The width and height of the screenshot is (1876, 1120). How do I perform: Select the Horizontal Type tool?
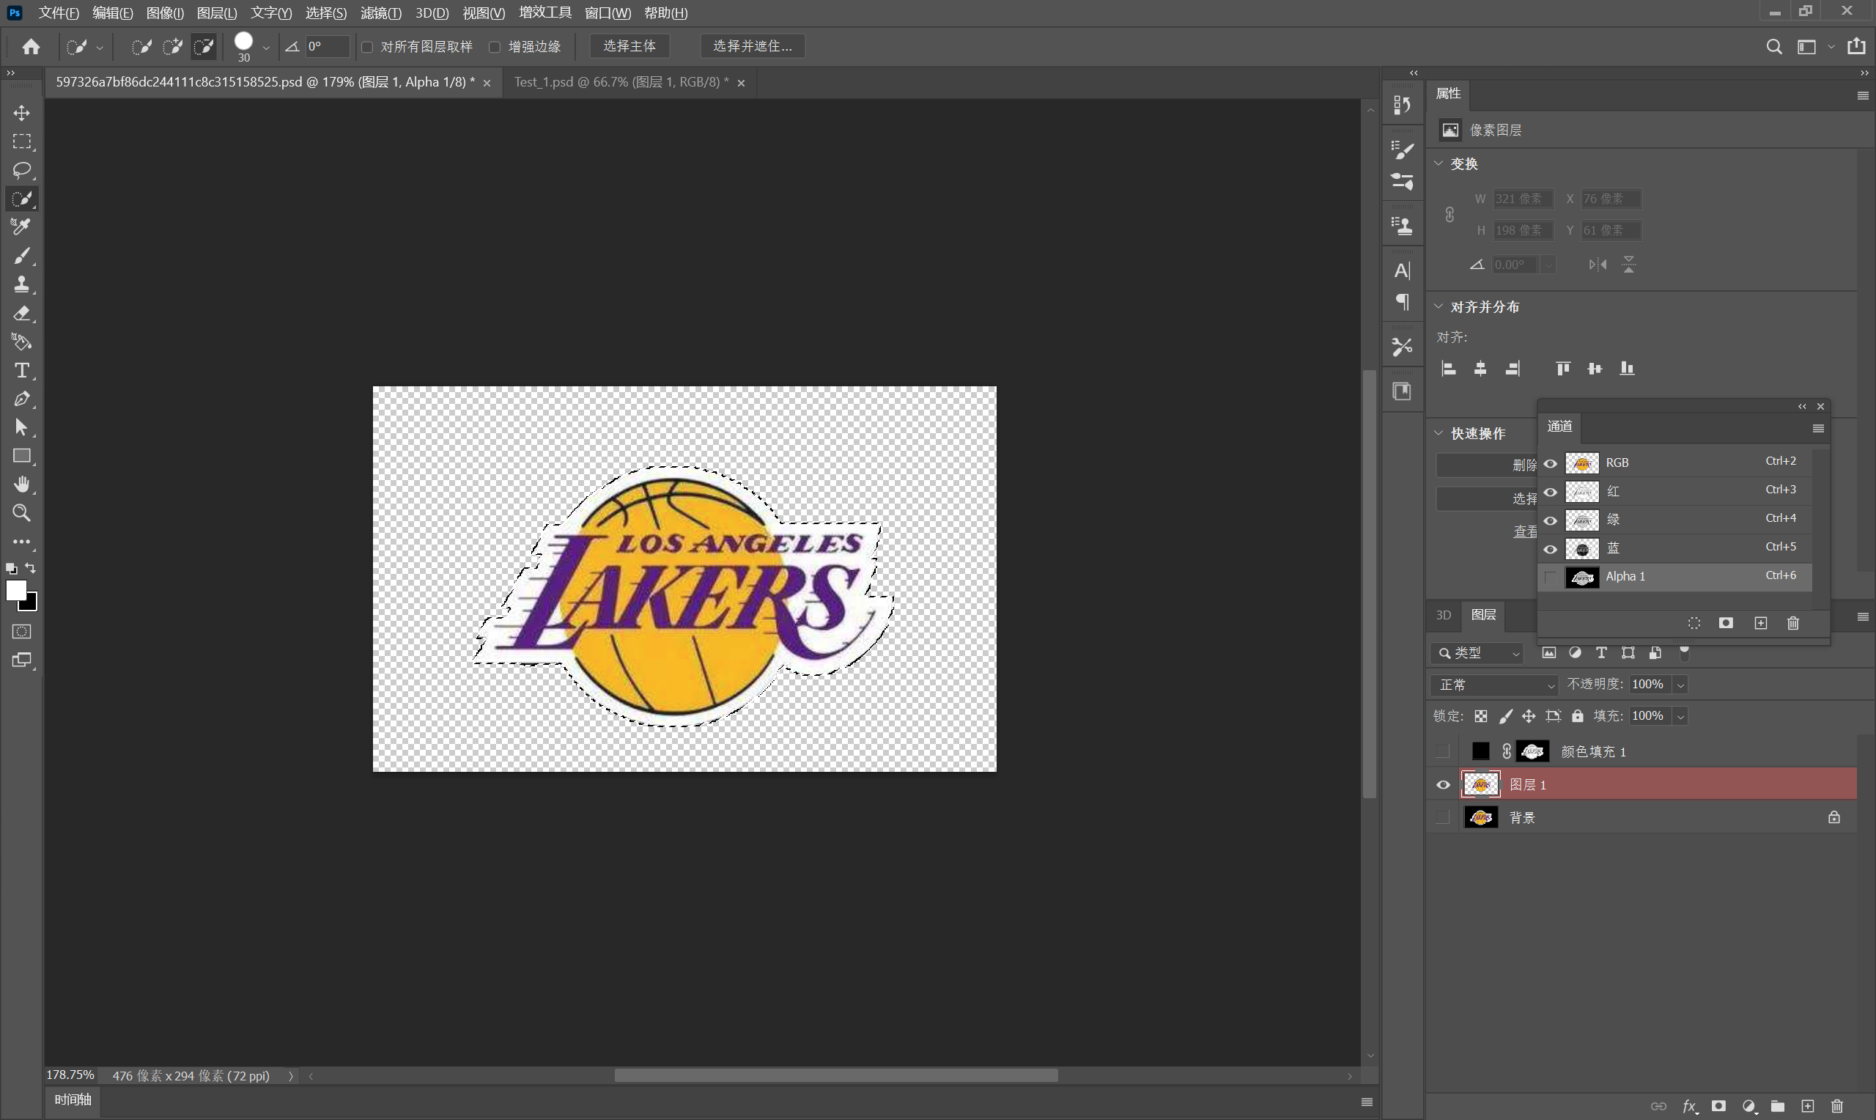pos(21,371)
